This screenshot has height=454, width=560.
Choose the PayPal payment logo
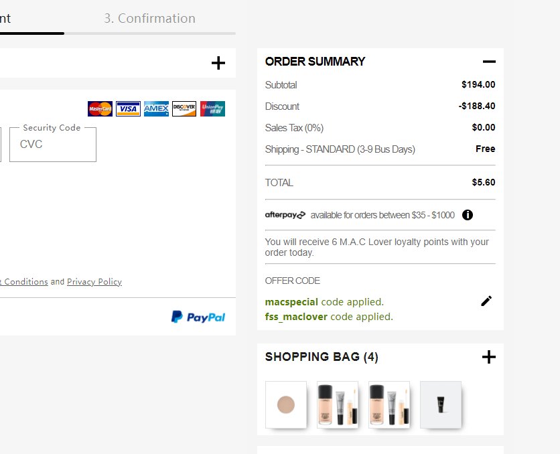(x=198, y=317)
